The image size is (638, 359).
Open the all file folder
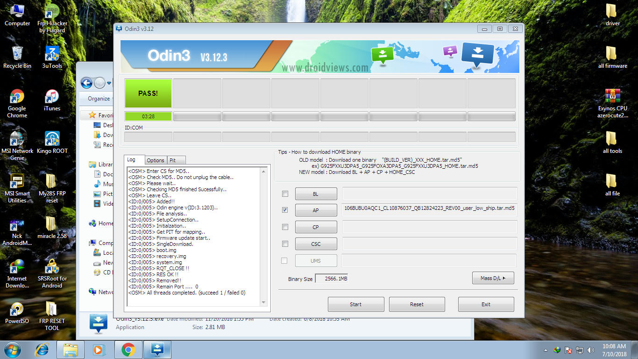click(x=612, y=185)
